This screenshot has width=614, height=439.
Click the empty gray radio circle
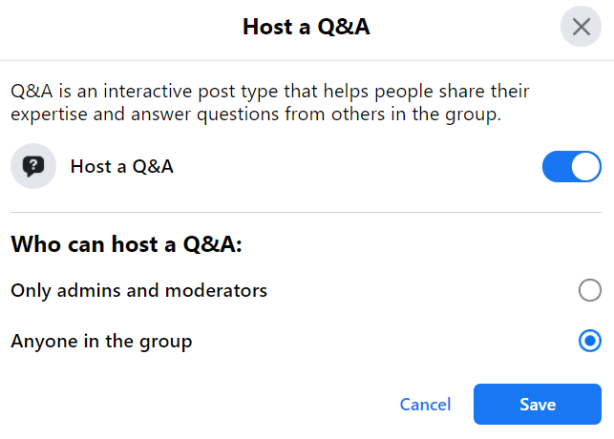coord(590,290)
